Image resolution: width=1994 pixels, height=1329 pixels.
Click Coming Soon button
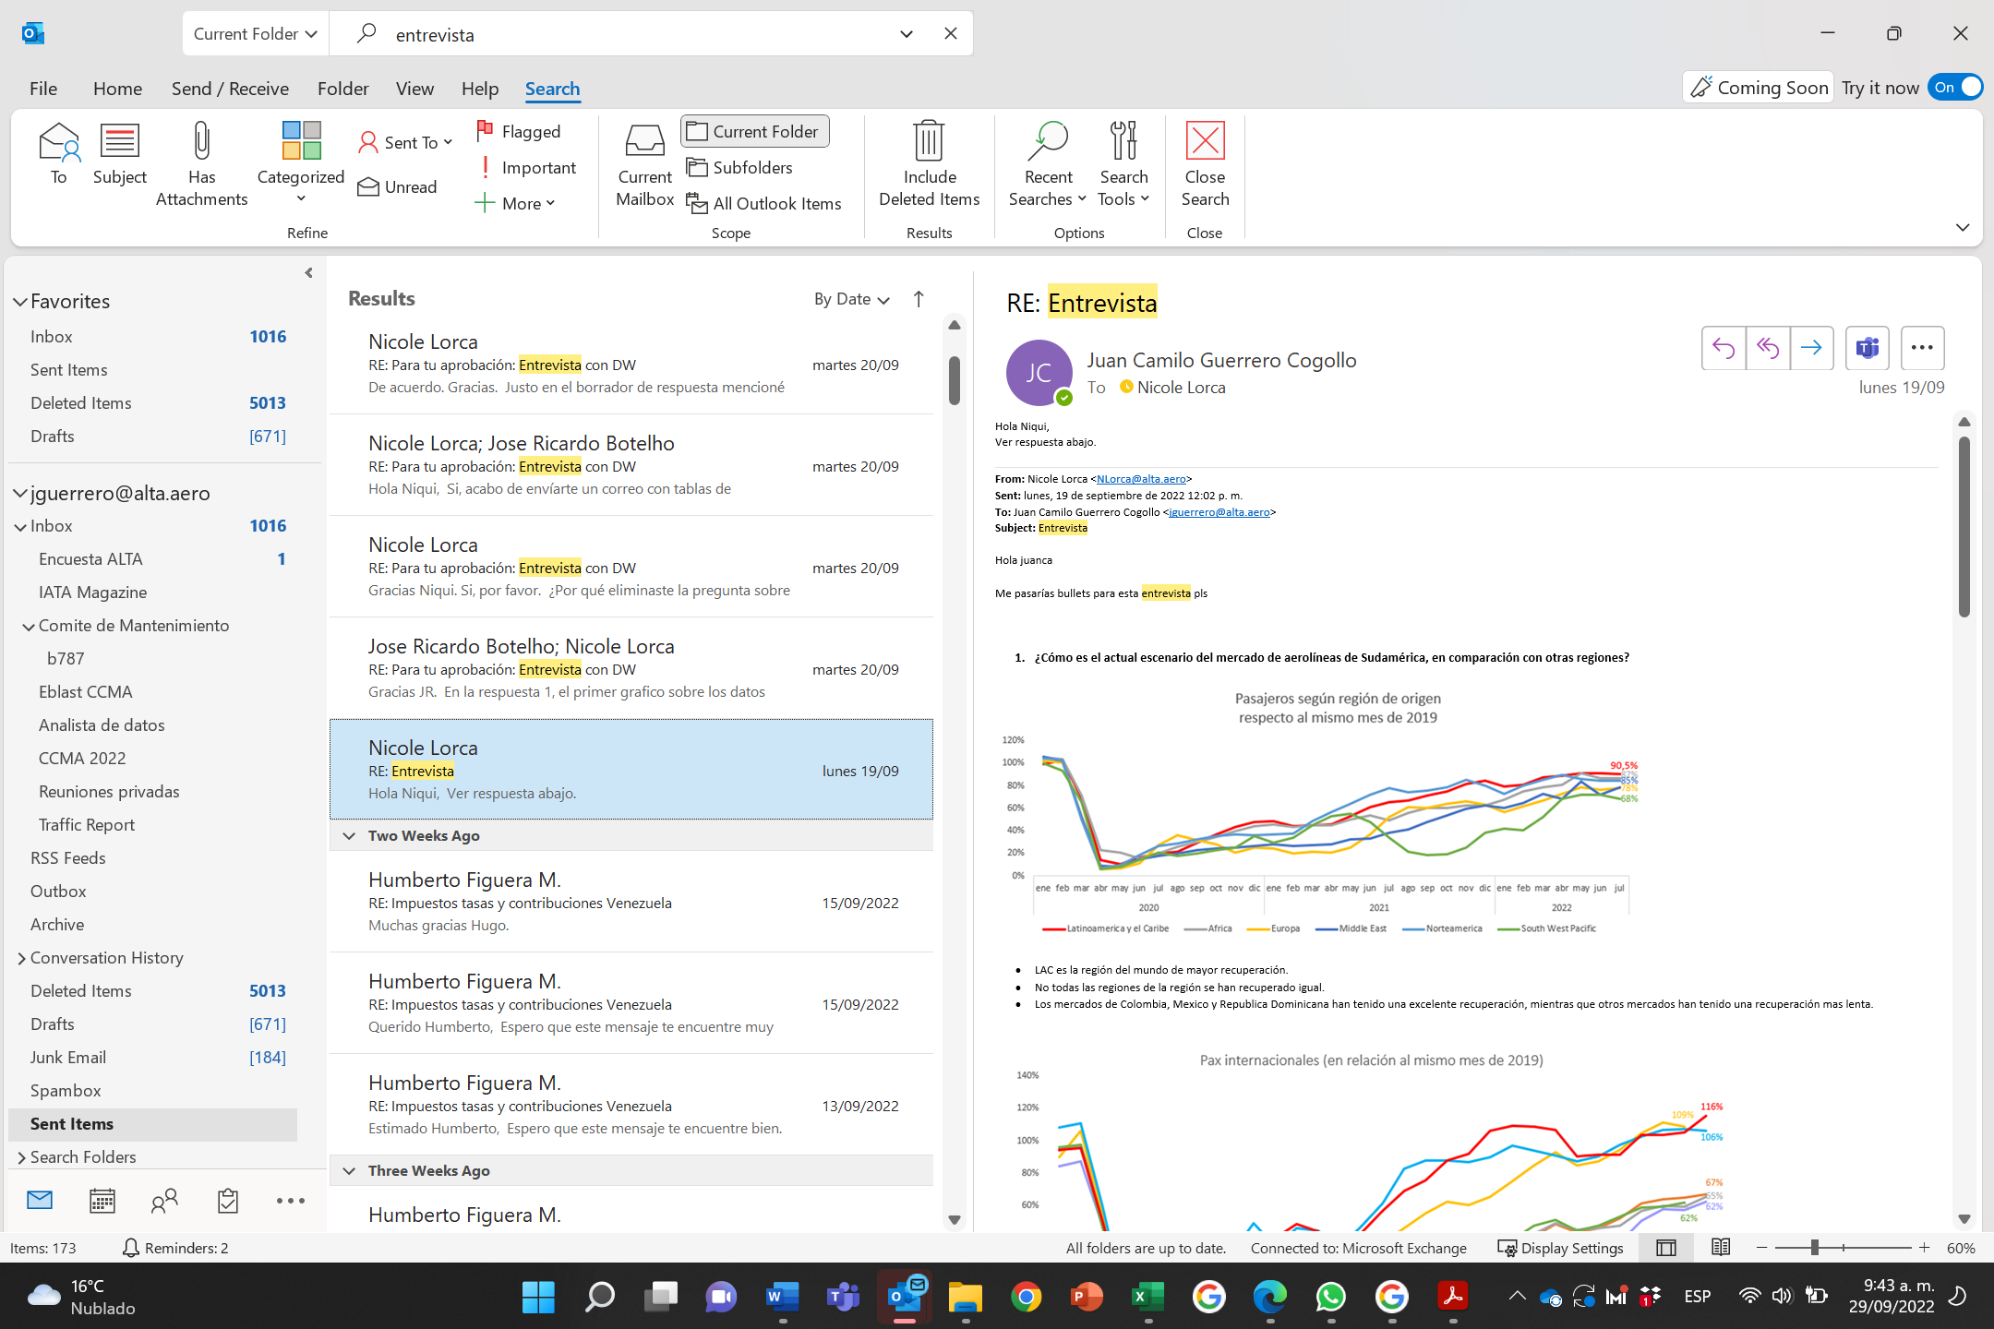tap(1759, 88)
